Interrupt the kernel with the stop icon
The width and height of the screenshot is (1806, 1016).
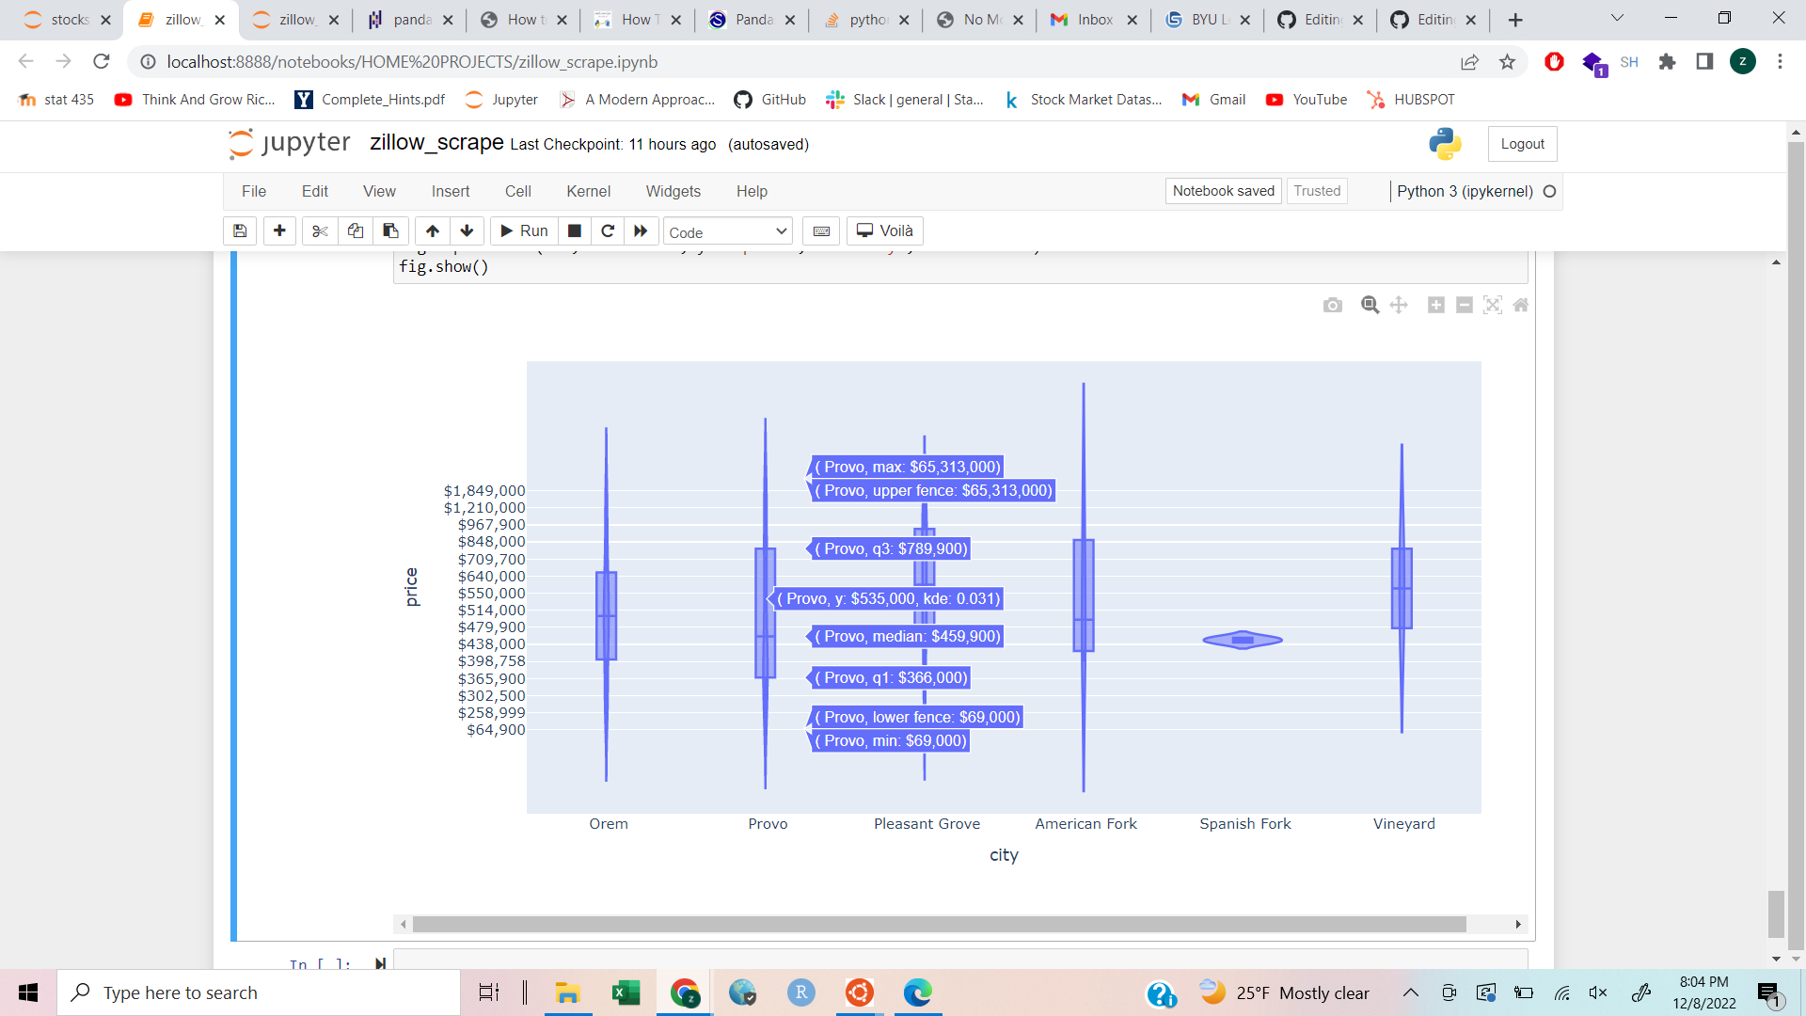(x=575, y=231)
